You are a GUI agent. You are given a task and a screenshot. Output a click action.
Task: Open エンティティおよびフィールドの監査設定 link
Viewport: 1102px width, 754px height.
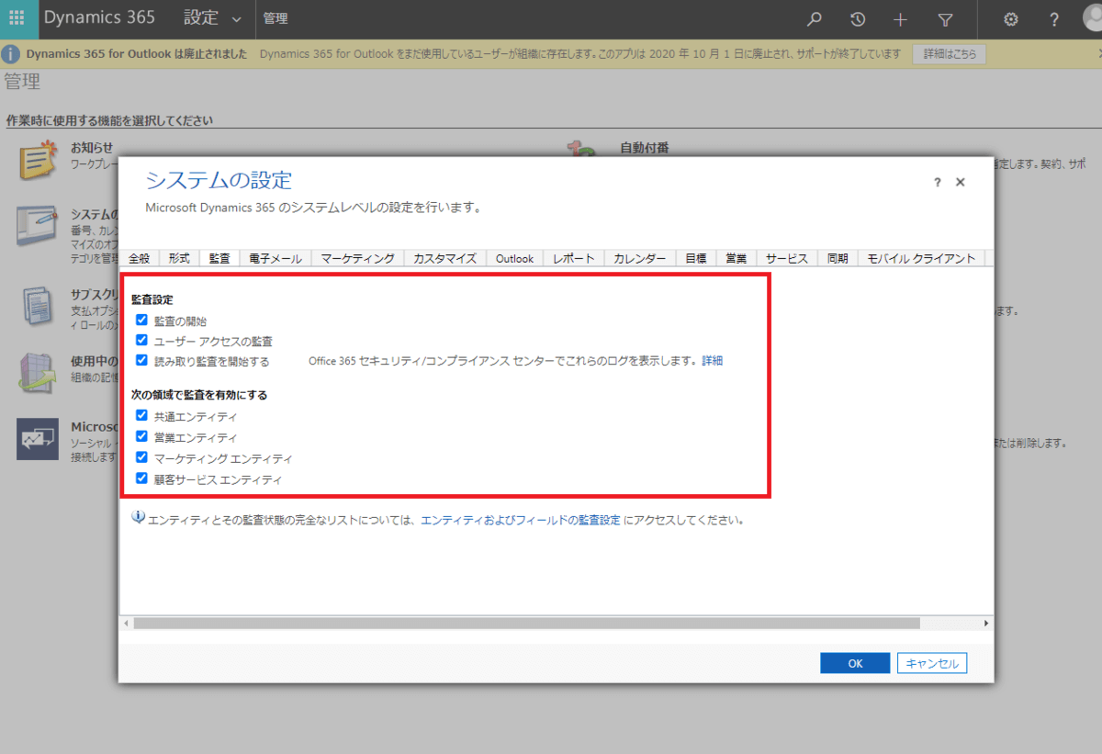tap(521, 519)
